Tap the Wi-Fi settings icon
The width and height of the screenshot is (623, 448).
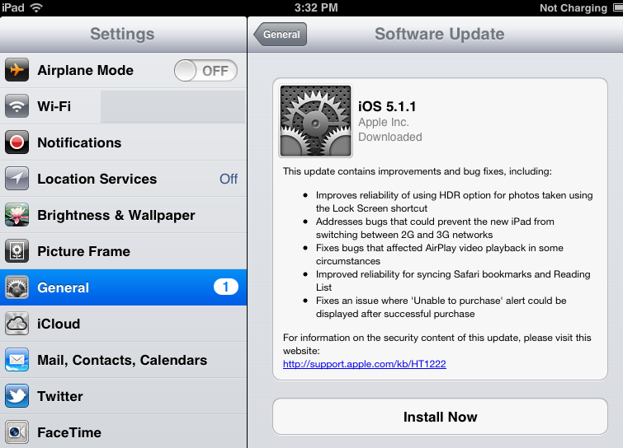coord(17,106)
